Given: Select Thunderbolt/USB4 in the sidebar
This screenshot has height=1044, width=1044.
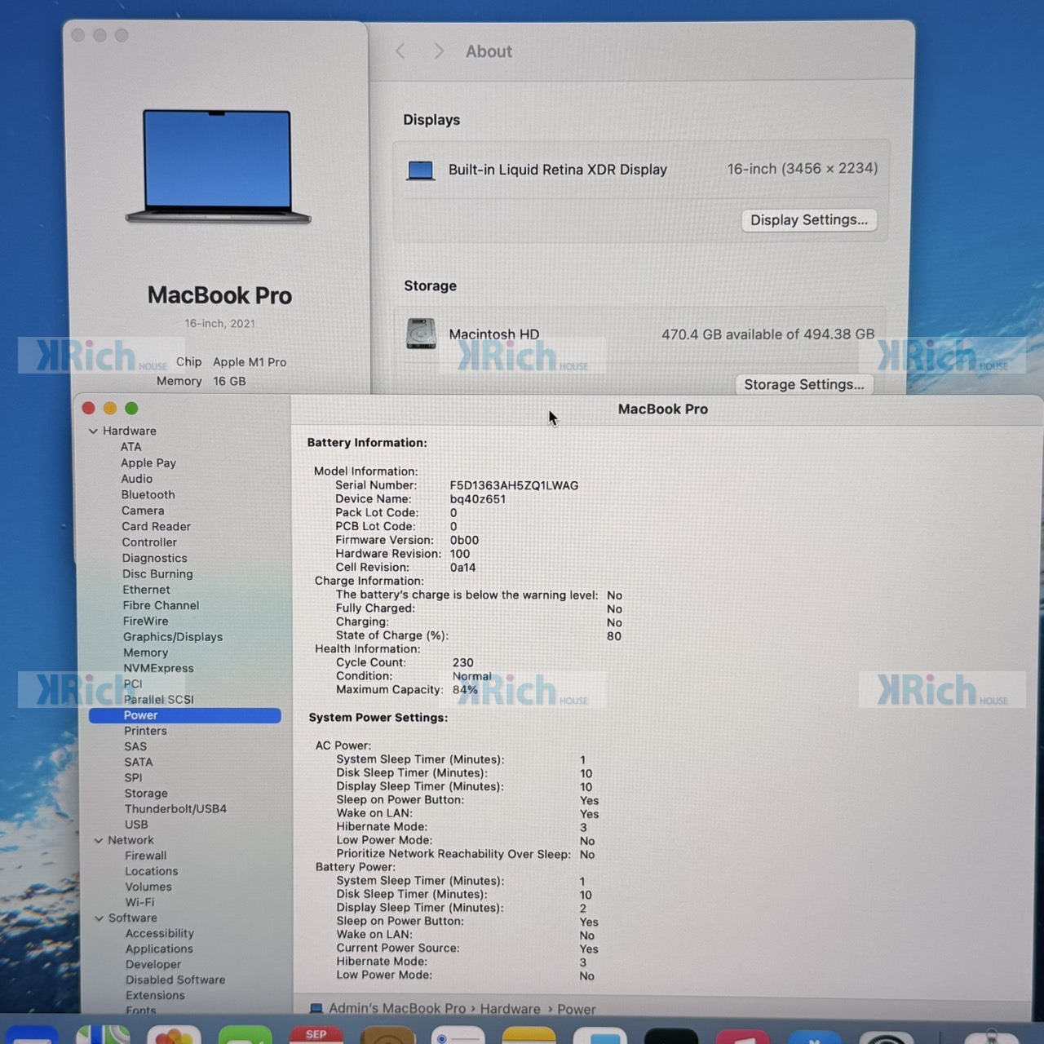Looking at the screenshot, I should 176,808.
